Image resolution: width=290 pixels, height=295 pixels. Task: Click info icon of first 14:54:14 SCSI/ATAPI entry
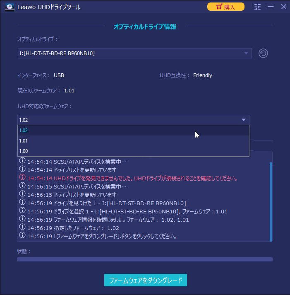click(22, 161)
